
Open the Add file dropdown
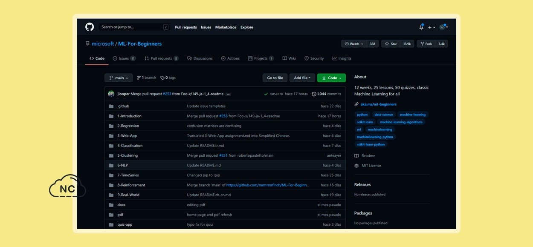(x=303, y=78)
